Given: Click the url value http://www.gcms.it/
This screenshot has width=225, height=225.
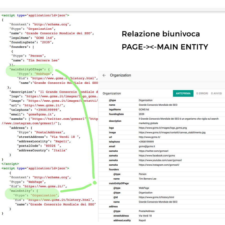Looking at the screenshot, I should 149,137.
